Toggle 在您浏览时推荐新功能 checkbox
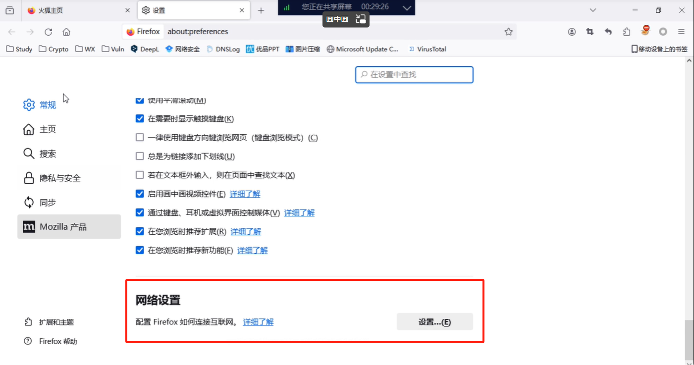694x365 pixels. point(140,251)
